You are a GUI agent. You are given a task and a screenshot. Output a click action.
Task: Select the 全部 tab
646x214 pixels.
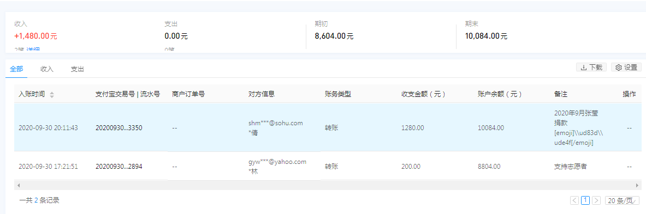(x=16, y=69)
